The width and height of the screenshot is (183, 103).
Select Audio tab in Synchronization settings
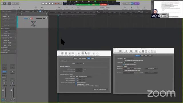(x=142, y=56)
